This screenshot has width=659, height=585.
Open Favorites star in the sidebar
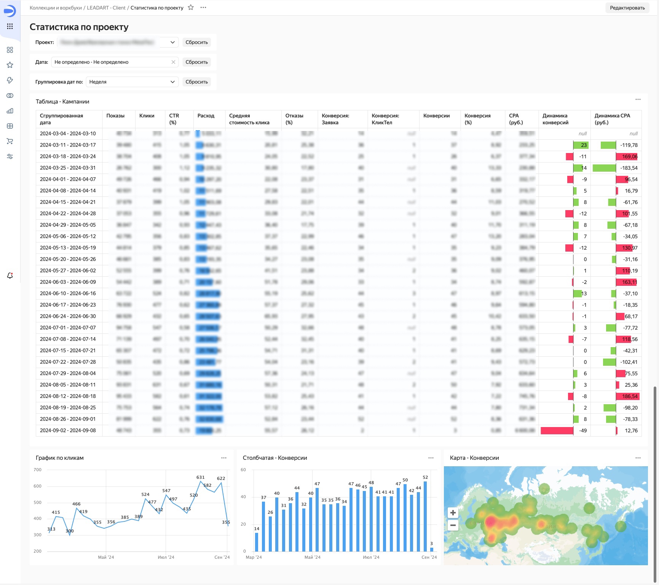(10, 65)
